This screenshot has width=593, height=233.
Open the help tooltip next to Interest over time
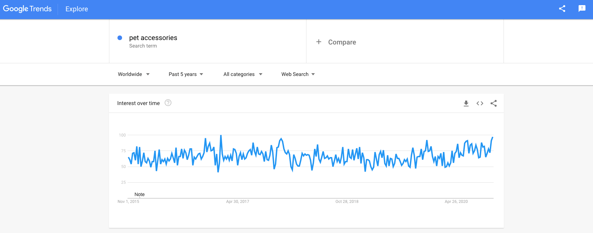click(168, 103)
